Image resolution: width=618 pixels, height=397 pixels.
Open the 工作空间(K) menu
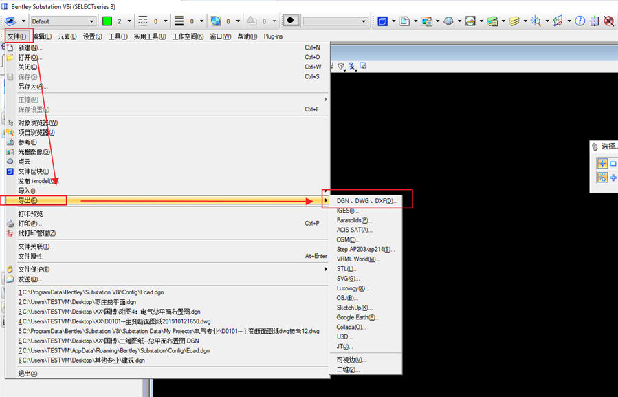point(188,36)
